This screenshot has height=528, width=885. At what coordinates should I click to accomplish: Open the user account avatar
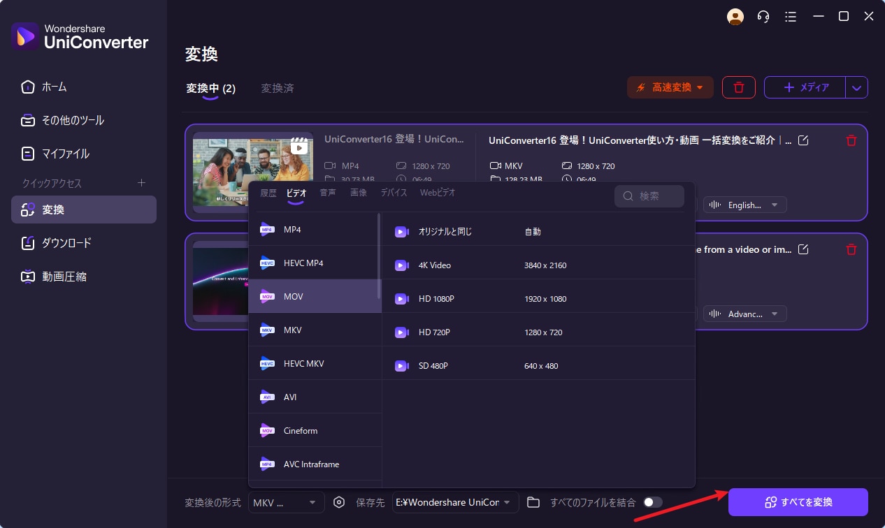point(735,17)
